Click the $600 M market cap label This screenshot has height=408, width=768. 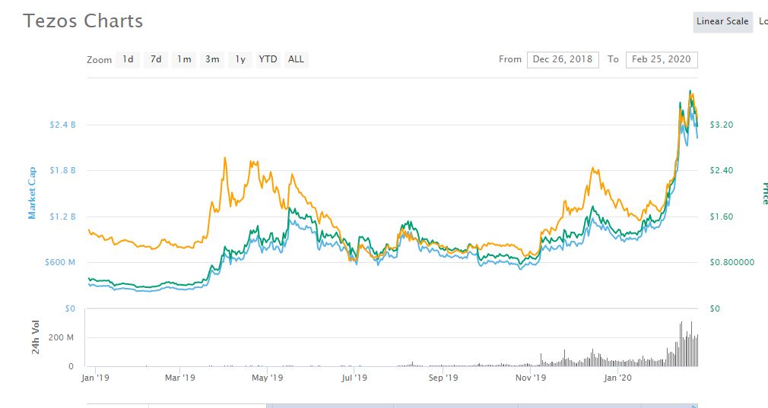click(60, 262)
